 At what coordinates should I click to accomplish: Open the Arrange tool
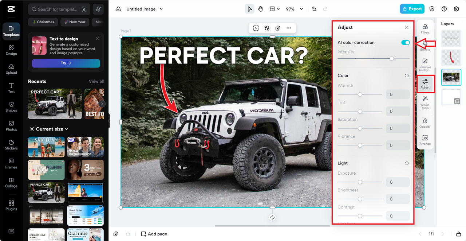(425, 140)
